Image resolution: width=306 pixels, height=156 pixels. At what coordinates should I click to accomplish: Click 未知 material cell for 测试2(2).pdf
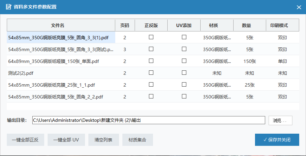[x=217, y=73]
